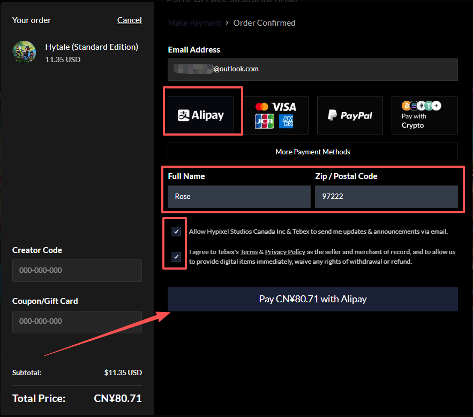Choose the Visa/Mastercard card payment option
473x417 pixels.
pyautogui.click(x=275, y=115)
